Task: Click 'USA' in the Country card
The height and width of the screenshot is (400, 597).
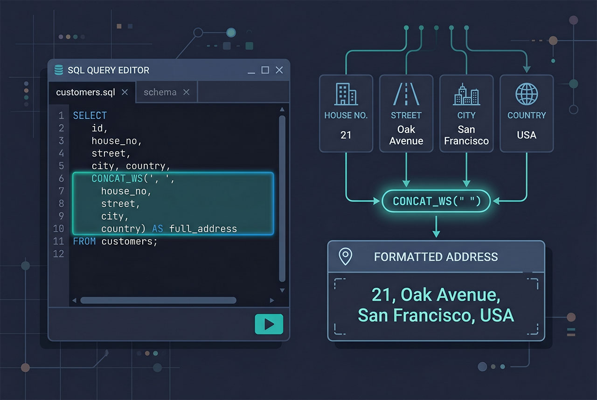Action: point(527,135)
